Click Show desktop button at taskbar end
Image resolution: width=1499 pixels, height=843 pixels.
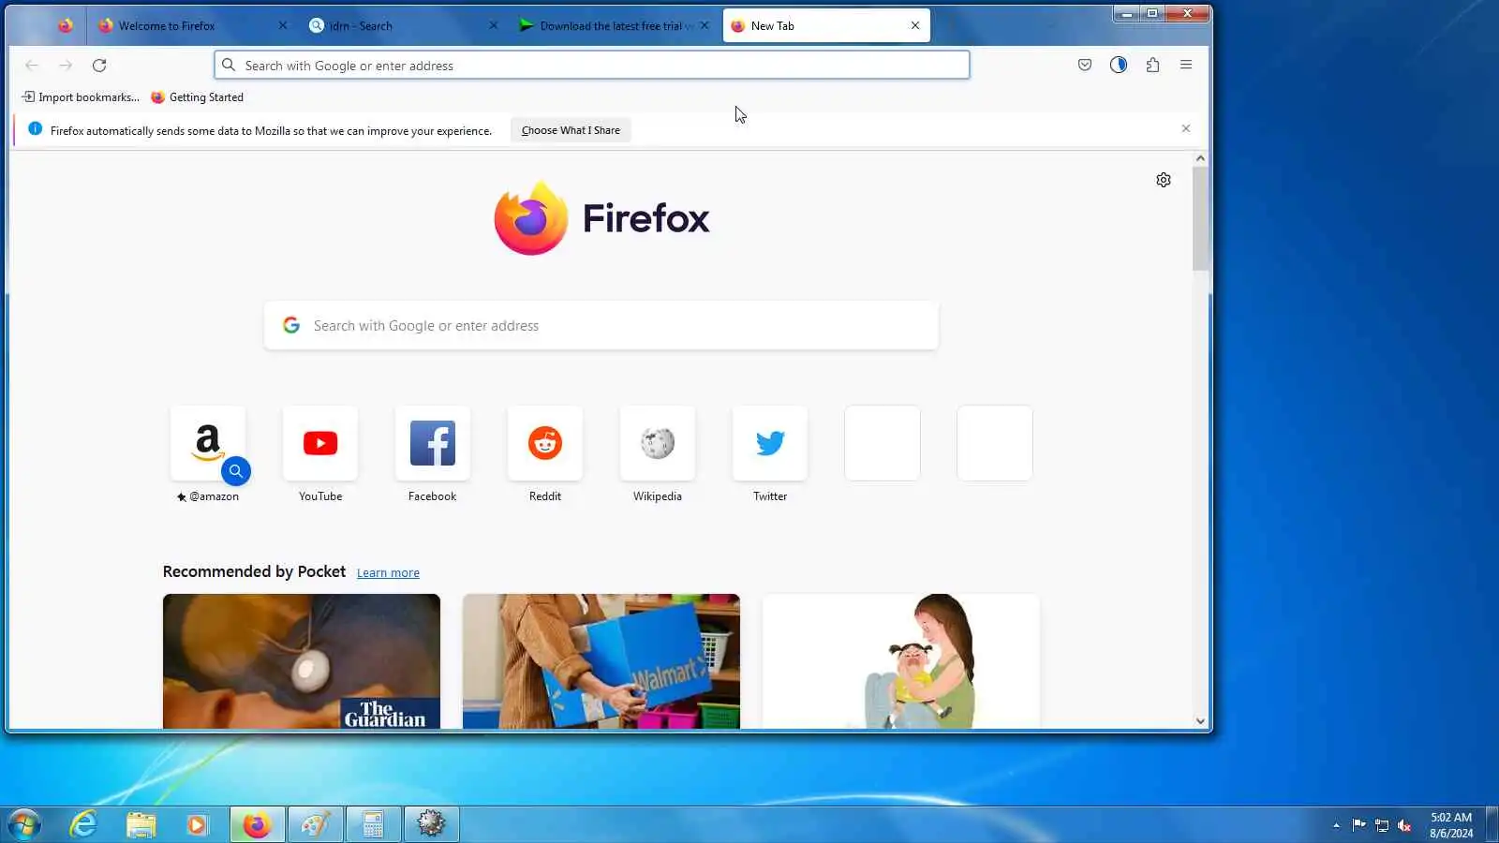click(1492, 825)
